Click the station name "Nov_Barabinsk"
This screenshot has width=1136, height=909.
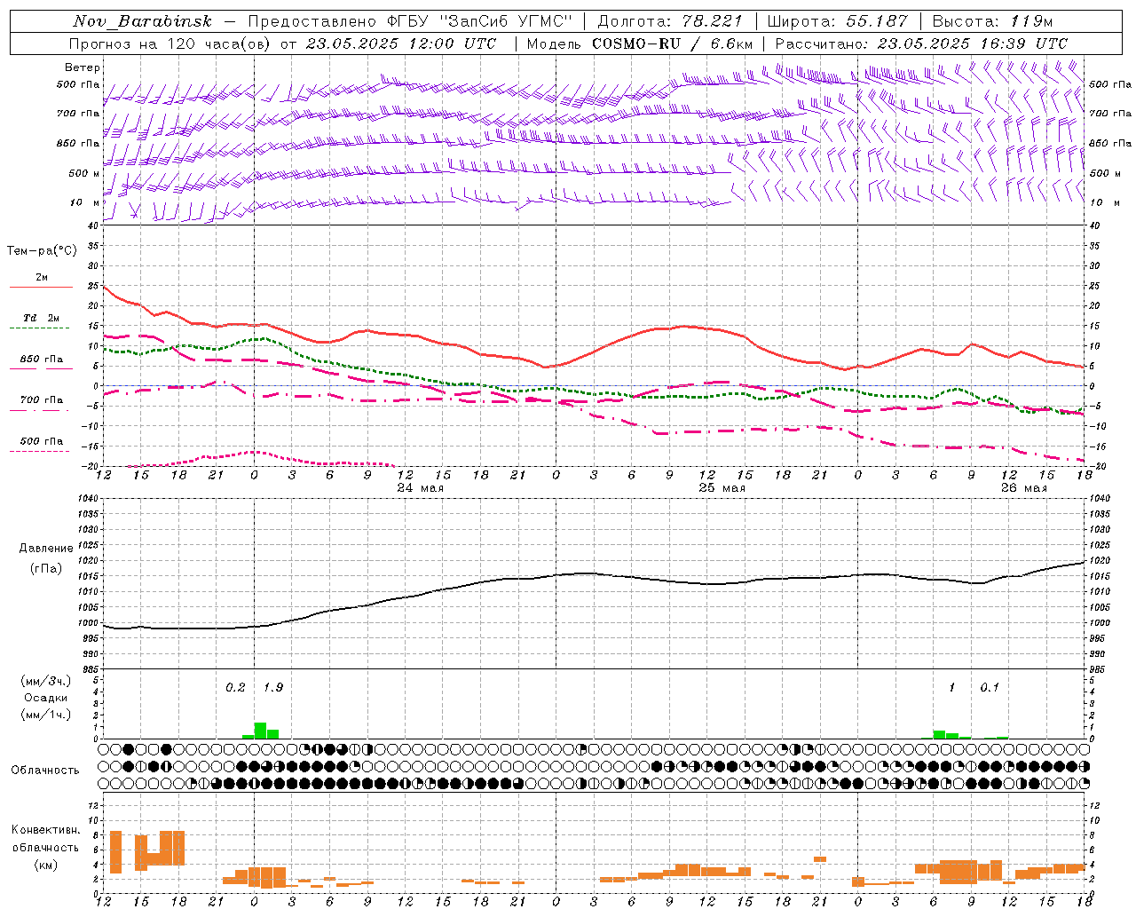[142, 21]
